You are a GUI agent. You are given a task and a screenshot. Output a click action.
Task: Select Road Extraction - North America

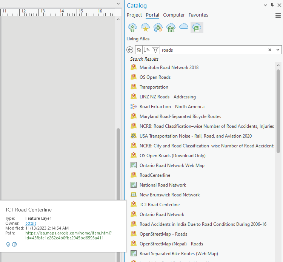(x=172, y=107)
